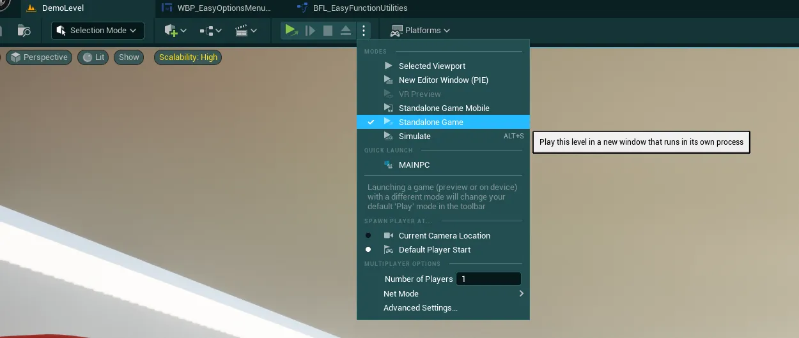
Task: Click the Selection Mode cursor icon
Action: (x=61, y=31)
